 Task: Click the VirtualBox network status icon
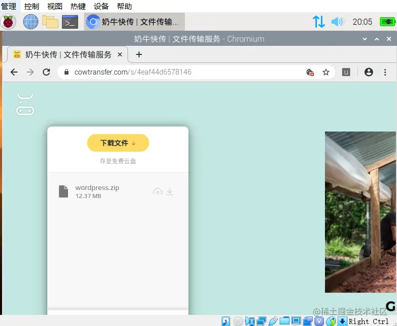(261, 321)
